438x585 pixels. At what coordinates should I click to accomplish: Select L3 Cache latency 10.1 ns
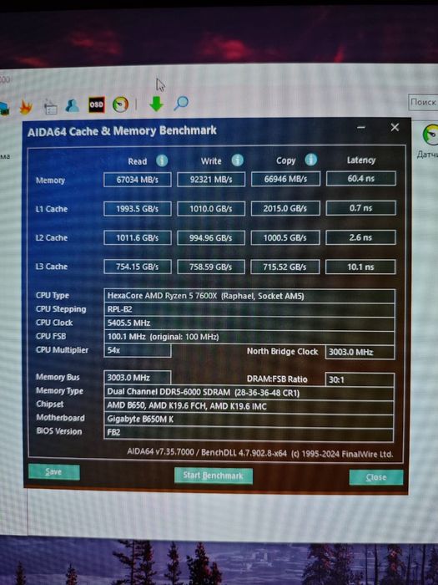click(360, 267)
